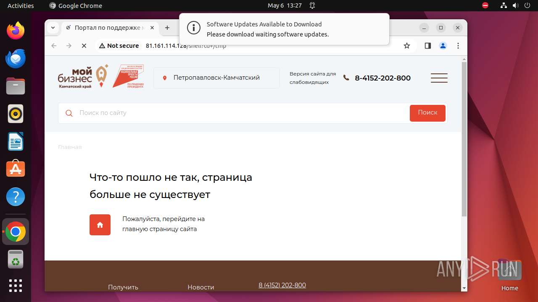Bookmark this page with star icon
The width and height of the screenshot is (538, 302).
pos(406,46)
